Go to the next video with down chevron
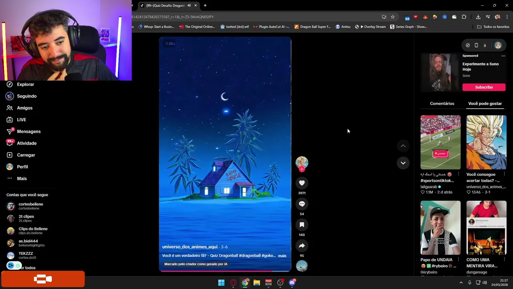 click(x=403, y=163)
